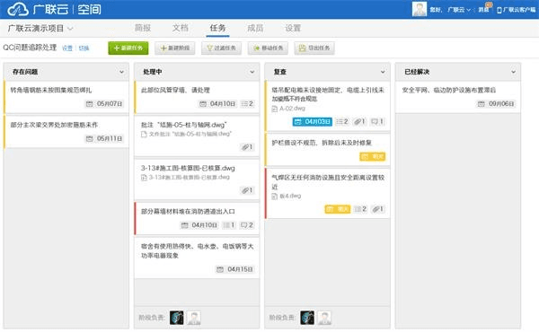Click the green 新建任务 button
The width and height of the screenshot is (539, 332).
128,48
